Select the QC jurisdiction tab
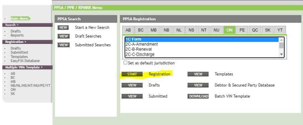Screen dimensions: 303x125 tap(255, 30)
